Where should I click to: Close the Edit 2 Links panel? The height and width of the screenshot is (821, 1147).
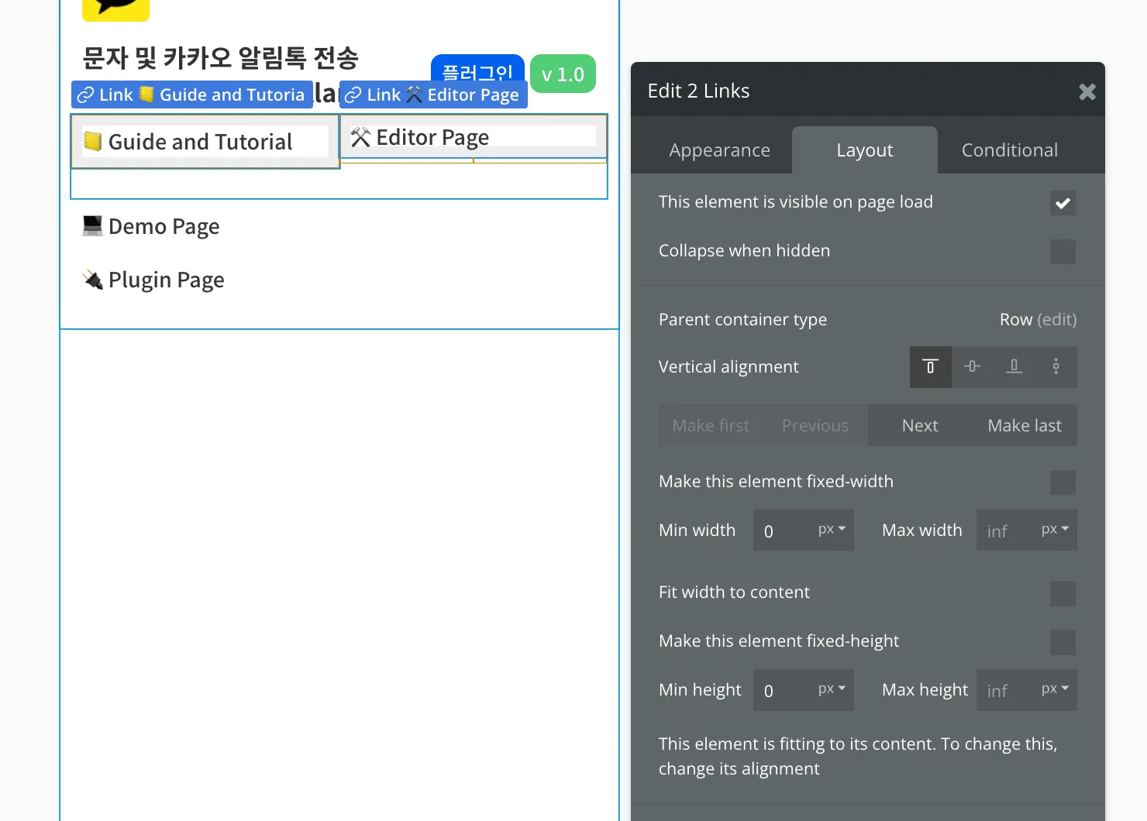click(x=1087, y=91)
